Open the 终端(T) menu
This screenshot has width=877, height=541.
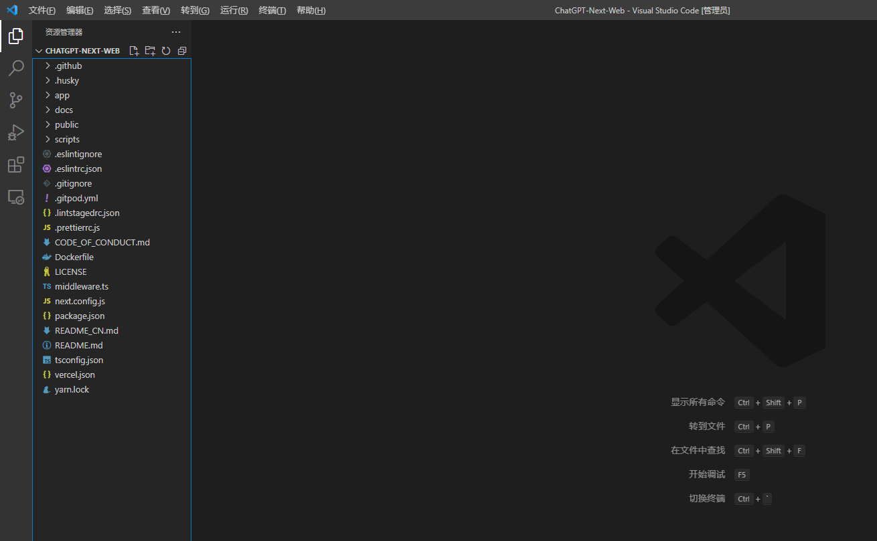click(x=272, y=10)
